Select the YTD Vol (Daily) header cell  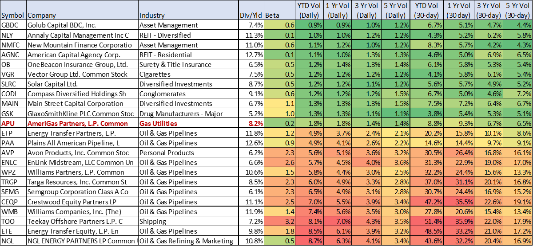click(309, 11)
